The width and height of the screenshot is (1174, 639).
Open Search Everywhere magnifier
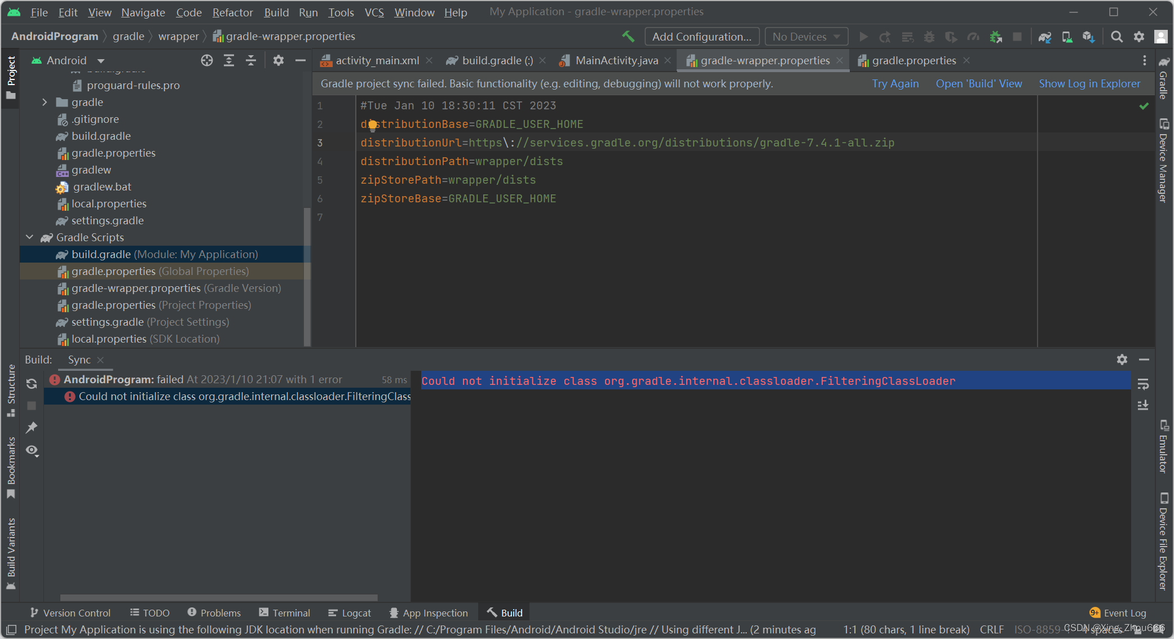(1116, 36)
